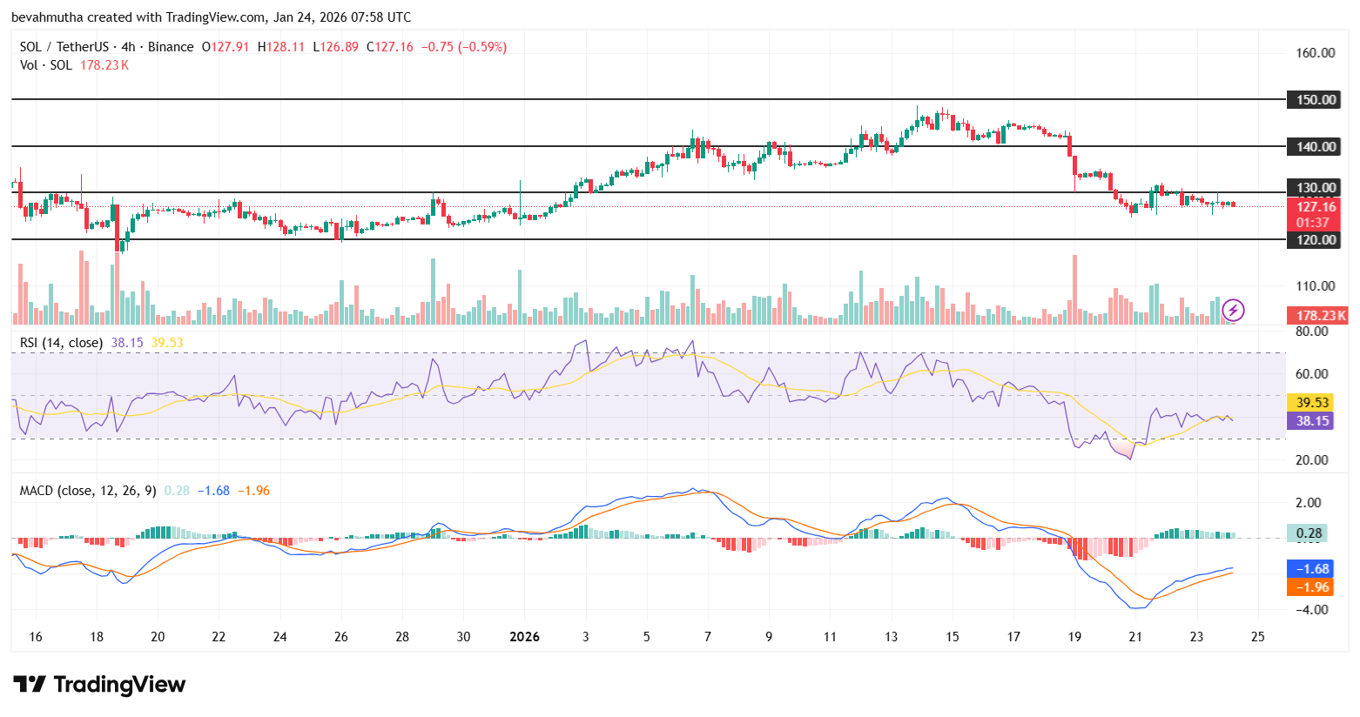Click the purple lightning quick-trade icon
The image size is (1360, 717).
point(1234,310)
